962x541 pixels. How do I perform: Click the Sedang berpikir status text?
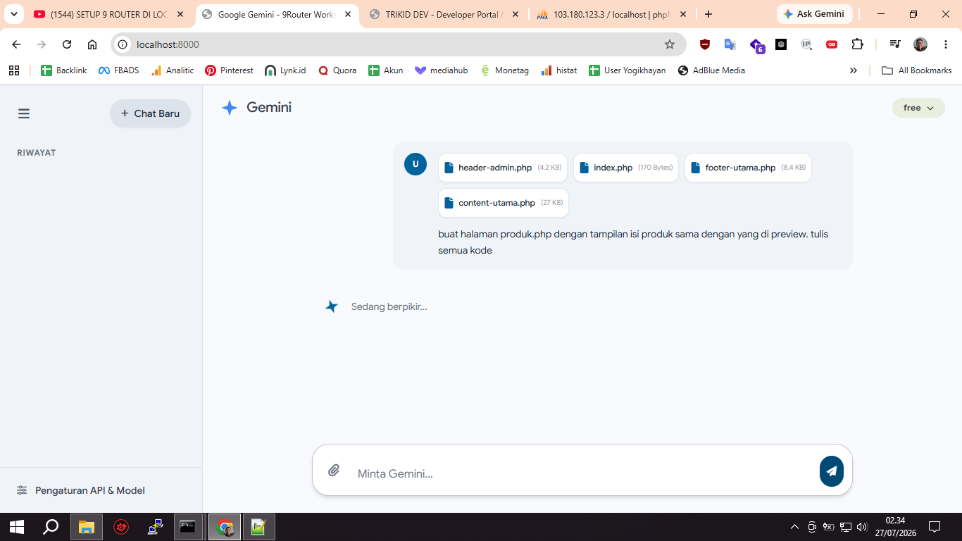click(389, 306)
